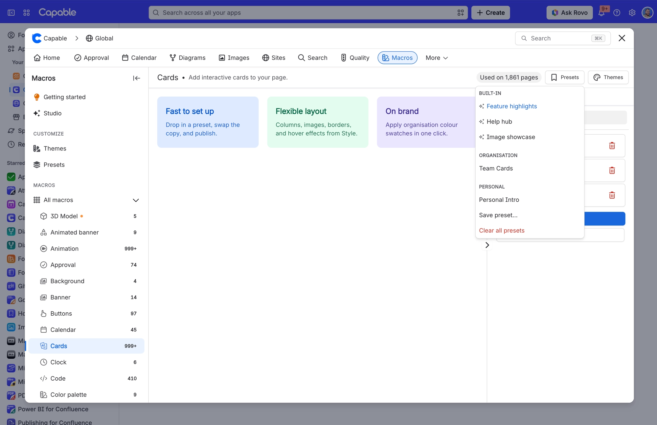This screenshot has height=425, width=657.
Task: Close the Capable Global dialog
Action: 622,38
